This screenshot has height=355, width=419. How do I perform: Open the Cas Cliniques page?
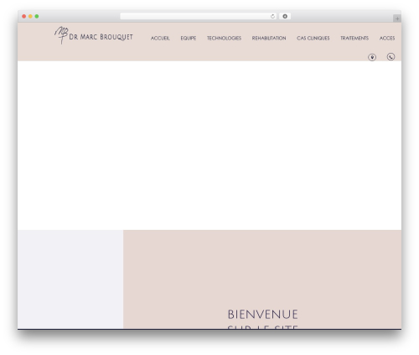[313, 38]
